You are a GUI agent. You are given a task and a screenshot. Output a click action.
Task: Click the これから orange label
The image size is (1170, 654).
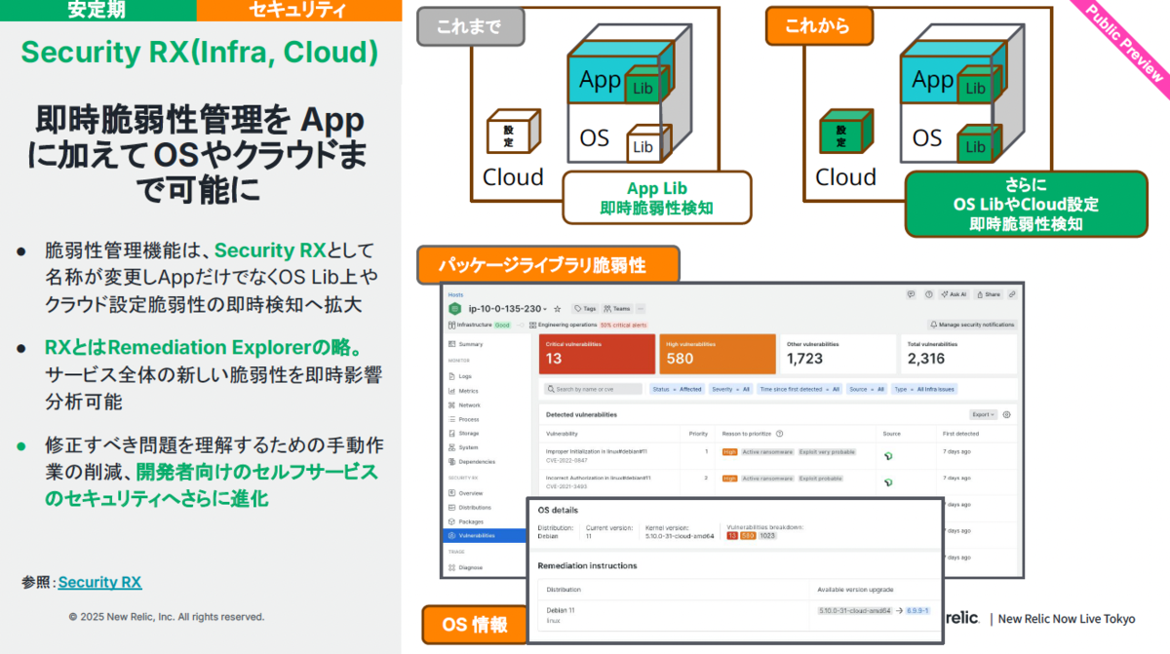pos(818,25)
